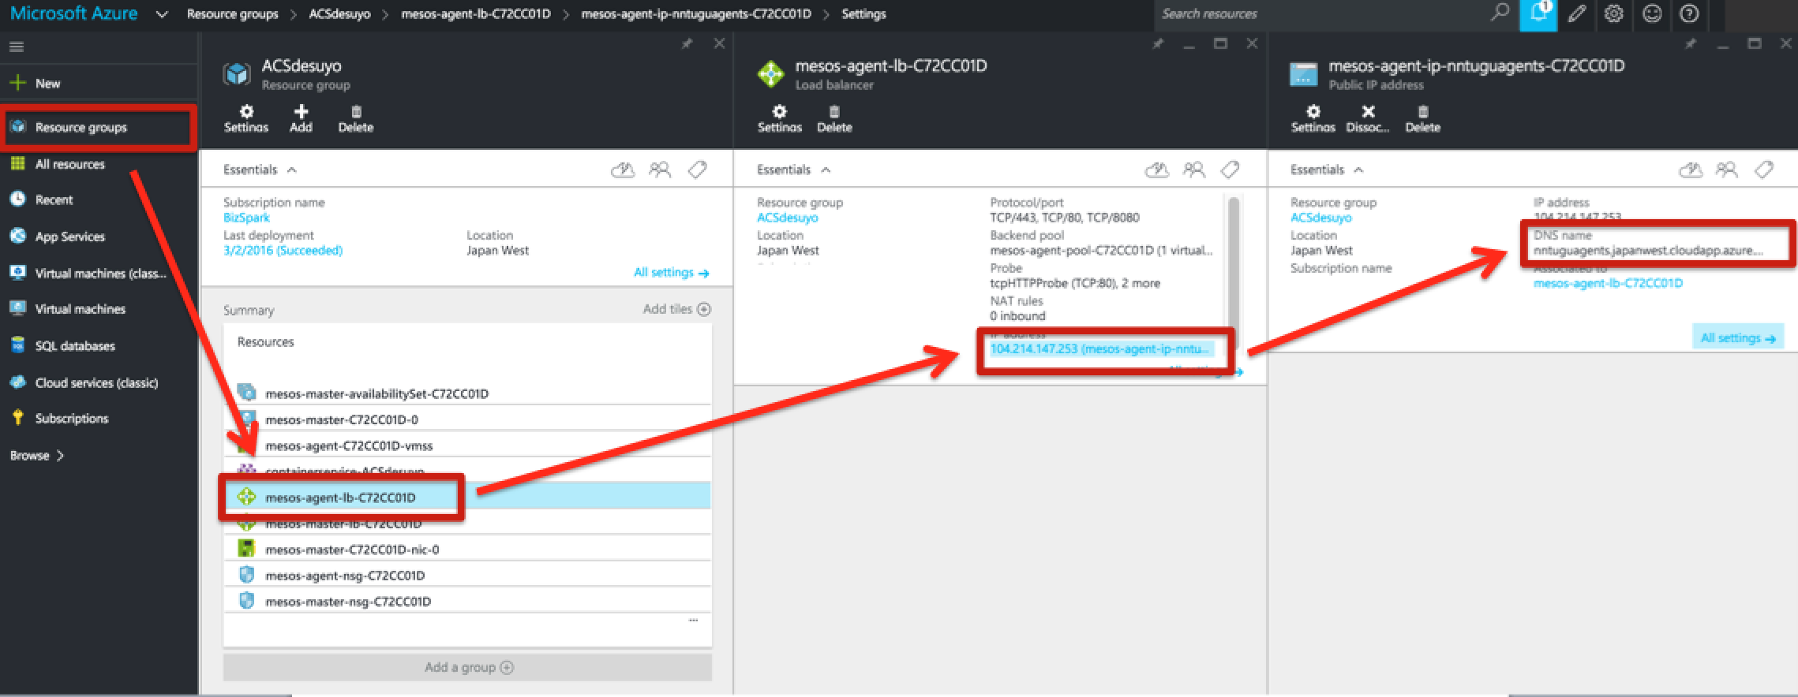This screenshot has height=697, width=1798.
Task: Select mesos-master-C72CC01D-nic-0 resource
Action: click(467, 550)
